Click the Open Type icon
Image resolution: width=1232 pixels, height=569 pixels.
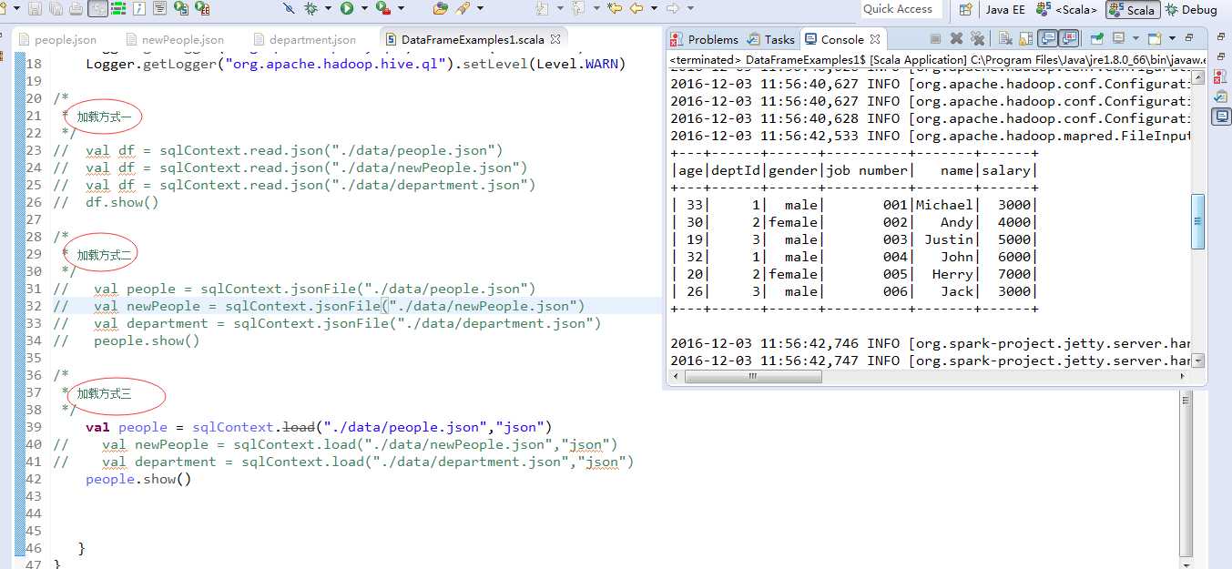click(x=440, y=8)
